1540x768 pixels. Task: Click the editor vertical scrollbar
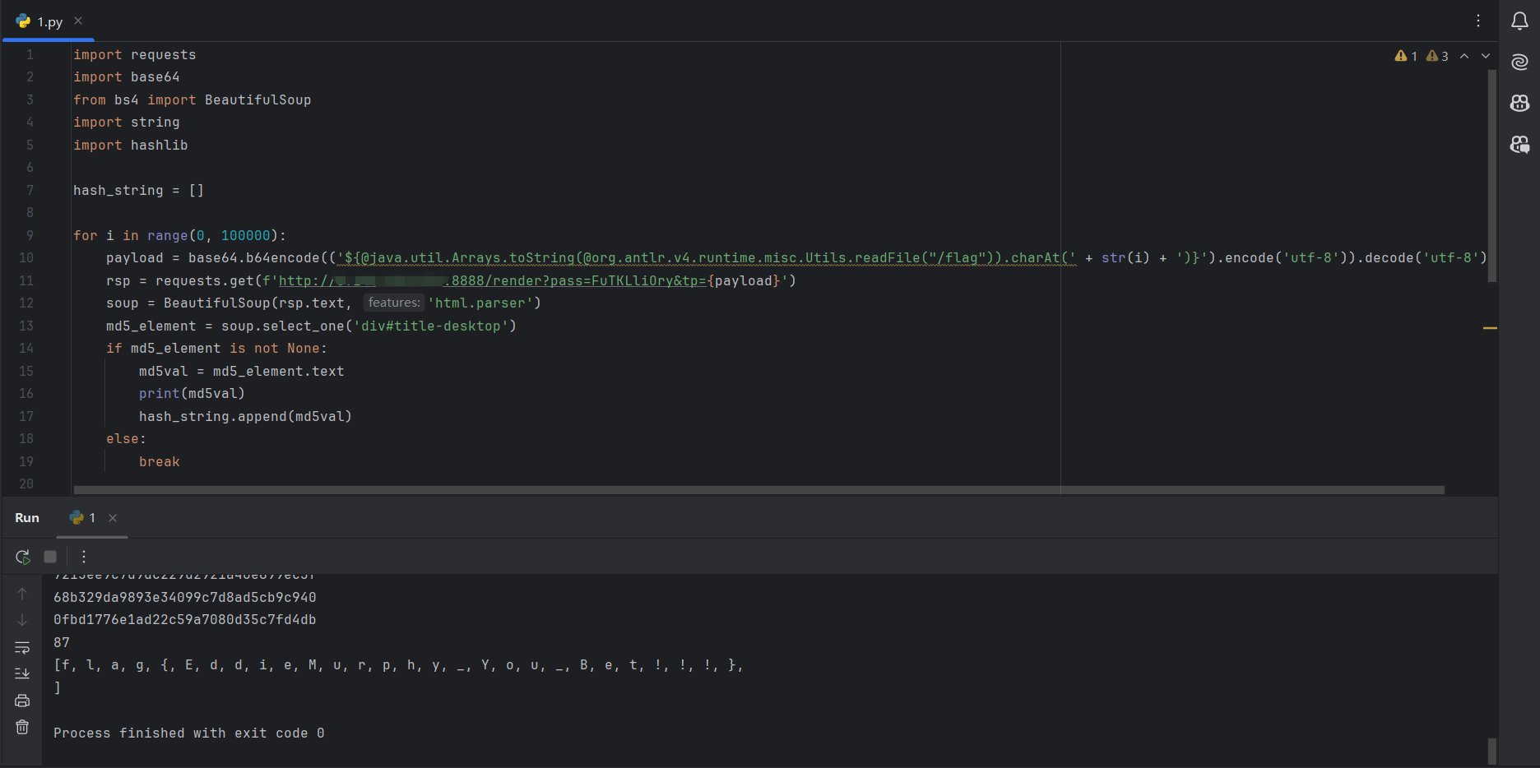click(x=1492, y=176)
